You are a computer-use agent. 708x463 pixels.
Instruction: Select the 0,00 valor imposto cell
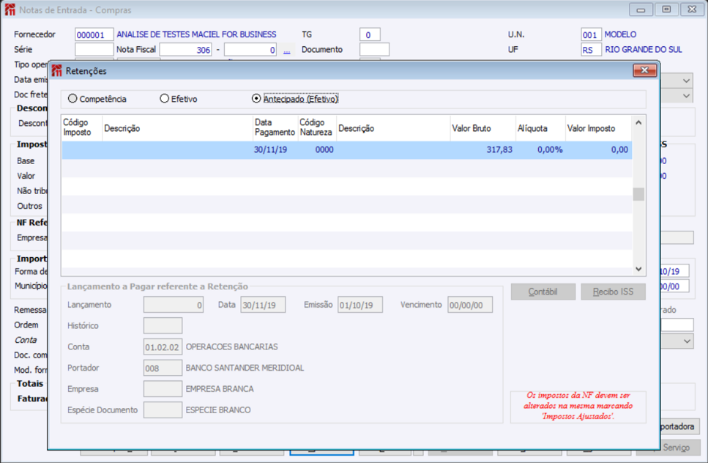tap(598, 149)
